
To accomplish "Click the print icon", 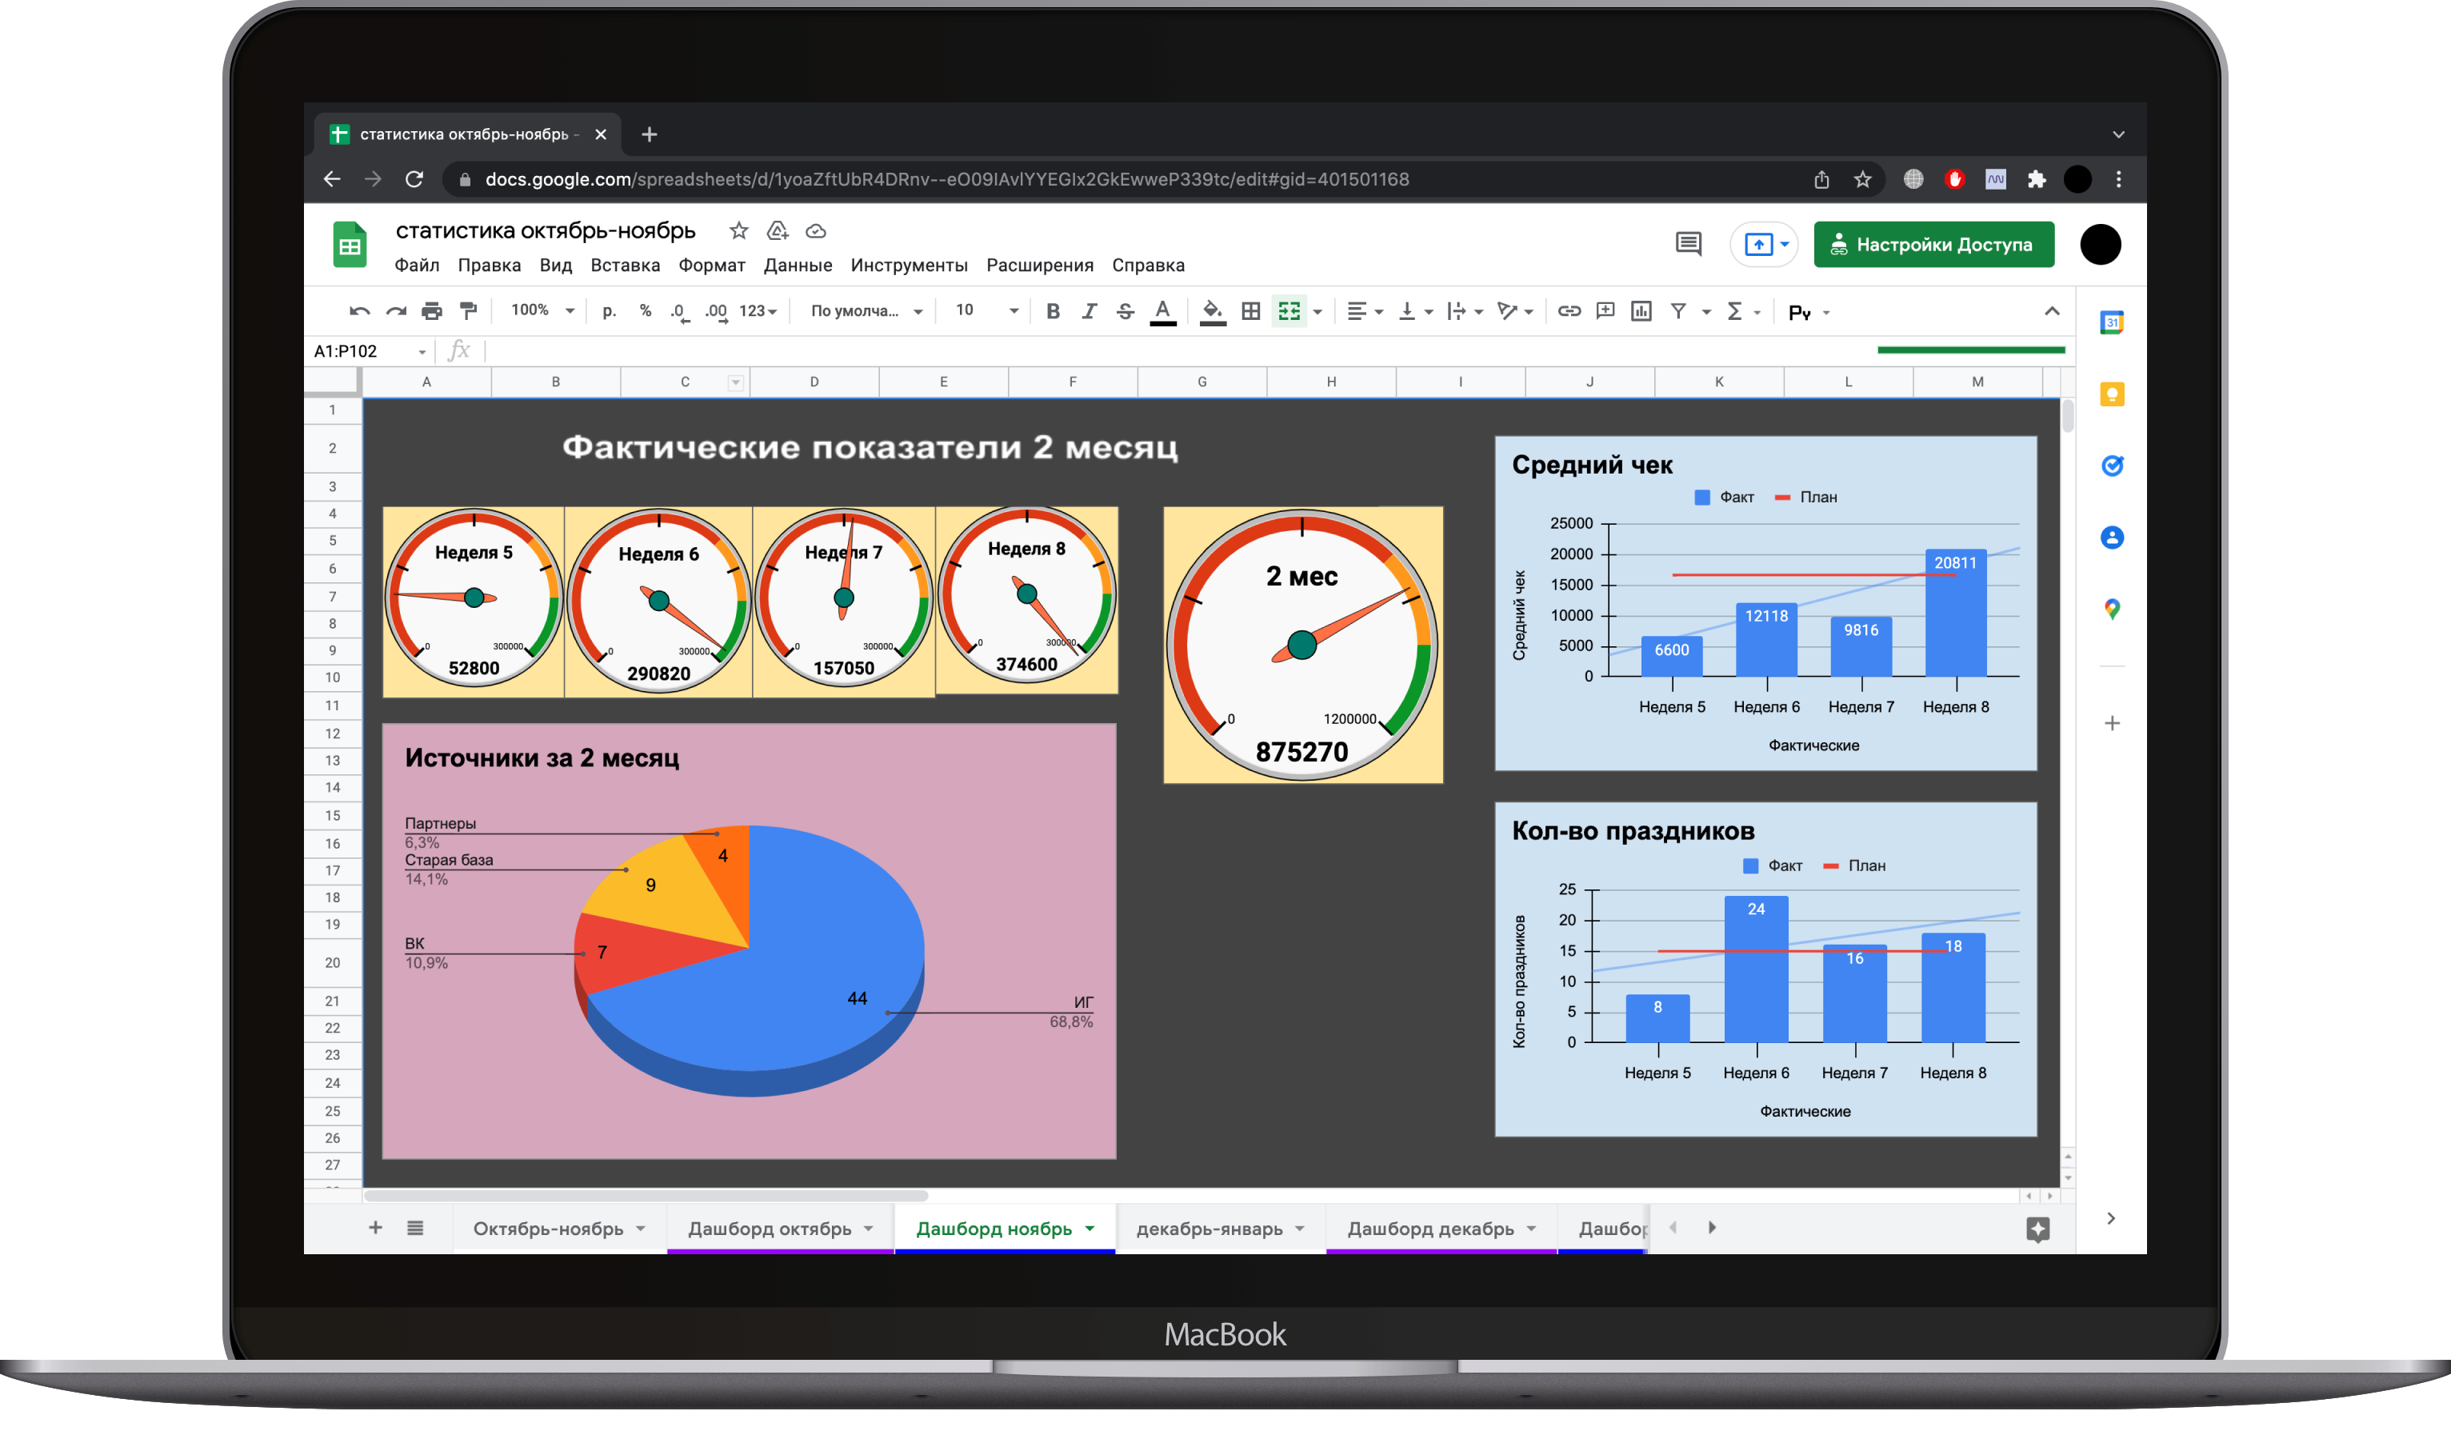I will [432, 311].
